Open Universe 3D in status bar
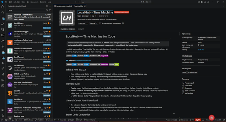Viewport: 226px width, 122px height. click(51, 120)
